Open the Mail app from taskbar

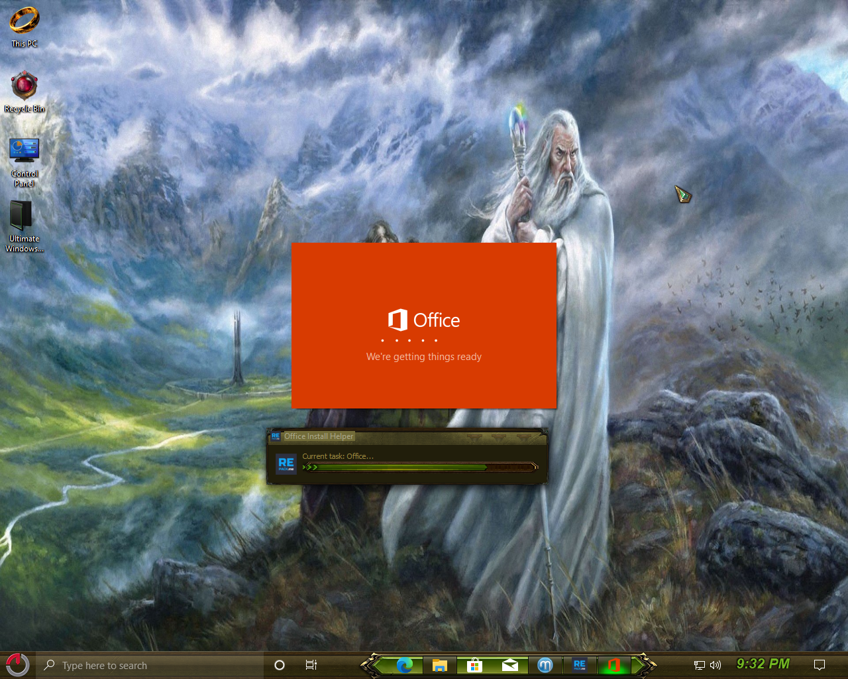coord(509,665)
